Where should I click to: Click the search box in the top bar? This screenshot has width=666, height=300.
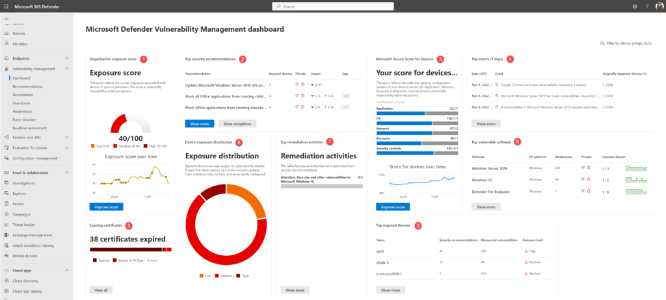click(x=333, y=6)
